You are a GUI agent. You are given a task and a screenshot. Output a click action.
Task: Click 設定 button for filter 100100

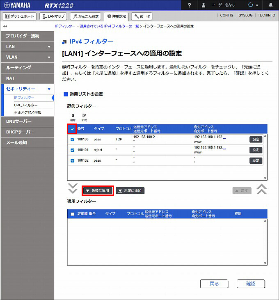click(256, 140)
